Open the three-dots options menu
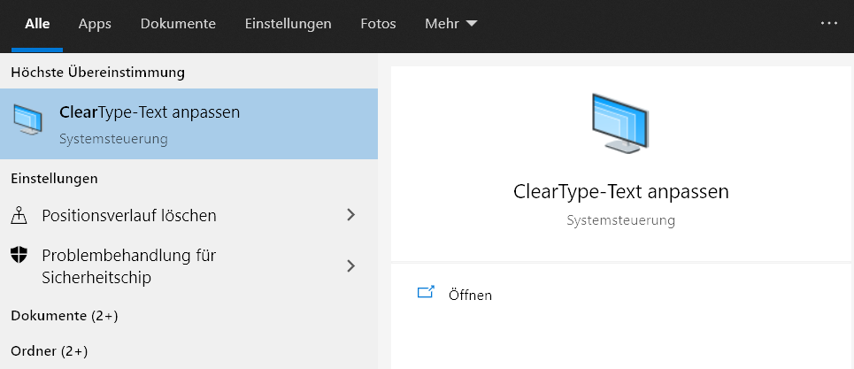 pos(829,23)
